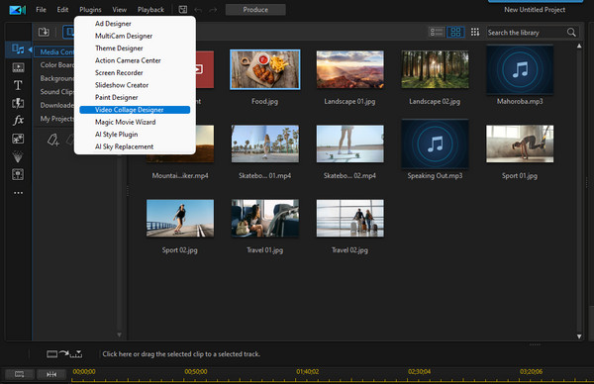Show more rooms via three dots
The width and height of the screenshot is (594, 384).
18,193
